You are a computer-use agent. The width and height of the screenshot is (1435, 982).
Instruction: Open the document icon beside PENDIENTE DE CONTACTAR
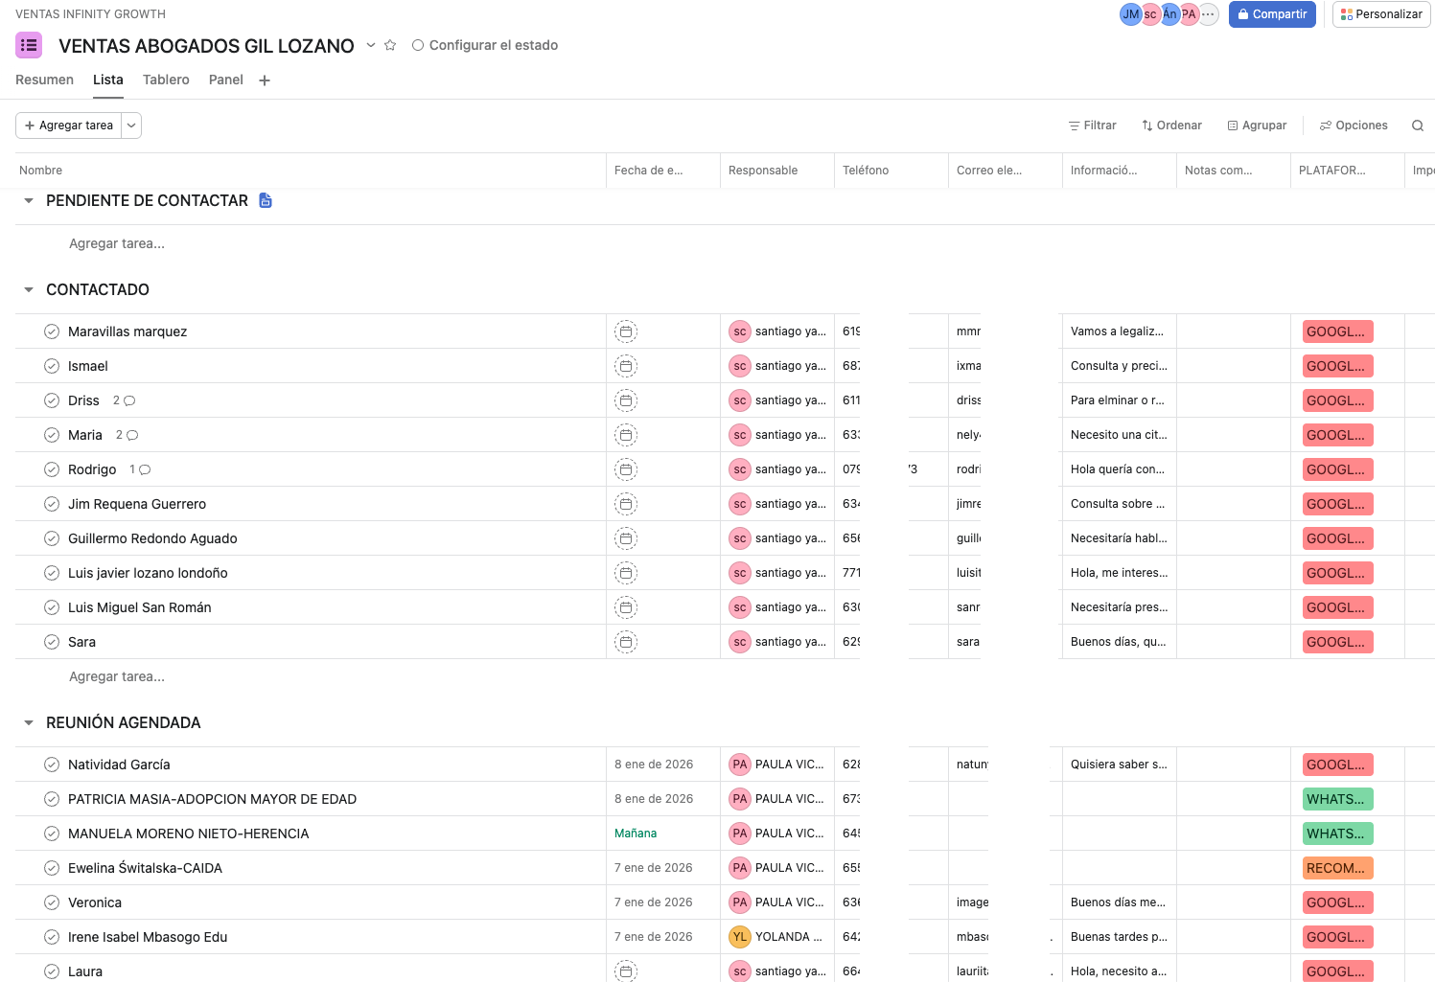[266, 200]
